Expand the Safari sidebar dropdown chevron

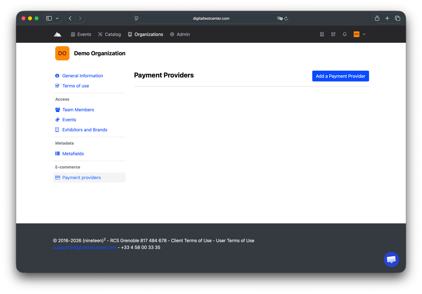pos(57,18)
